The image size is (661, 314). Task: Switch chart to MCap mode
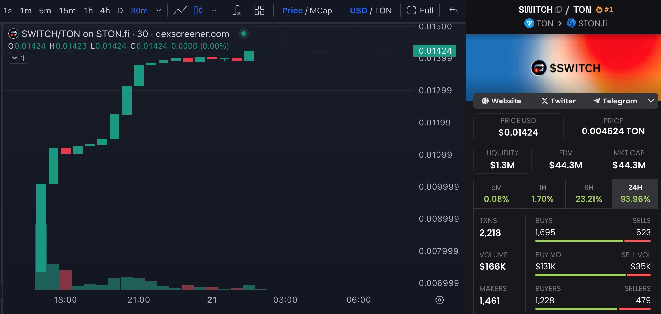tap(321, 11)
